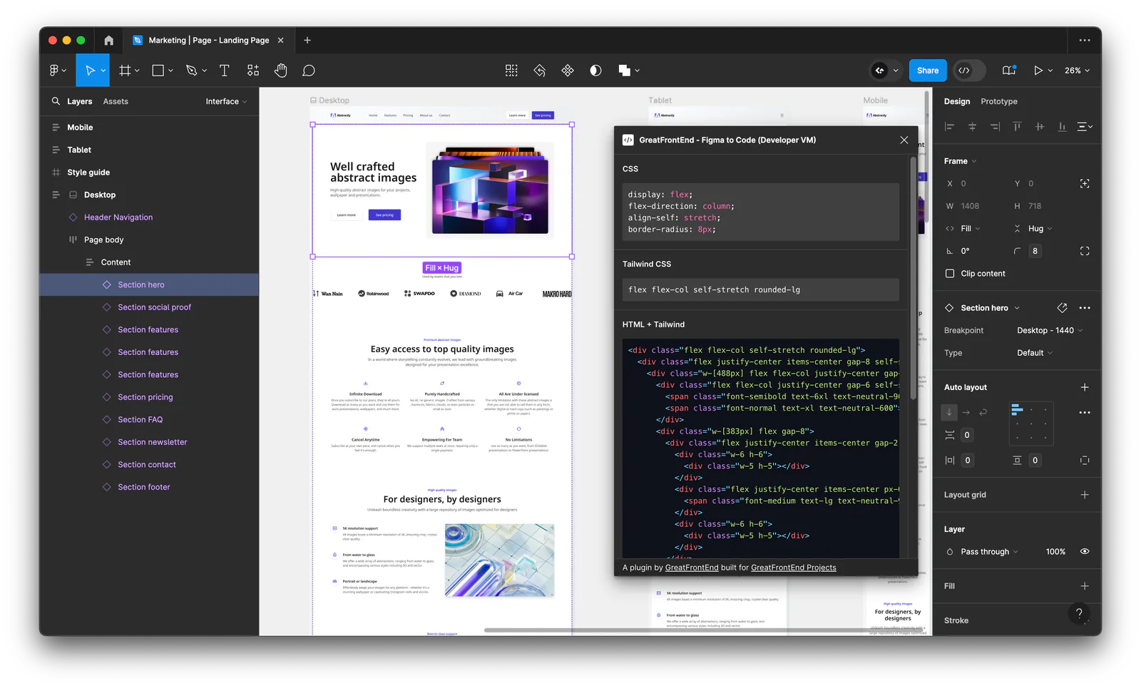Open the Breakpoint Desktop - 1440 dropdown
The height and width of the screenshot is (688, 1141).
click(x=1050, y=331)
